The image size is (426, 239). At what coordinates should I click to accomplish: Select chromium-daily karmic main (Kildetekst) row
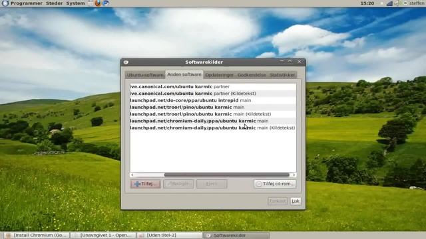pyautogui.click(x=213, y=127)
